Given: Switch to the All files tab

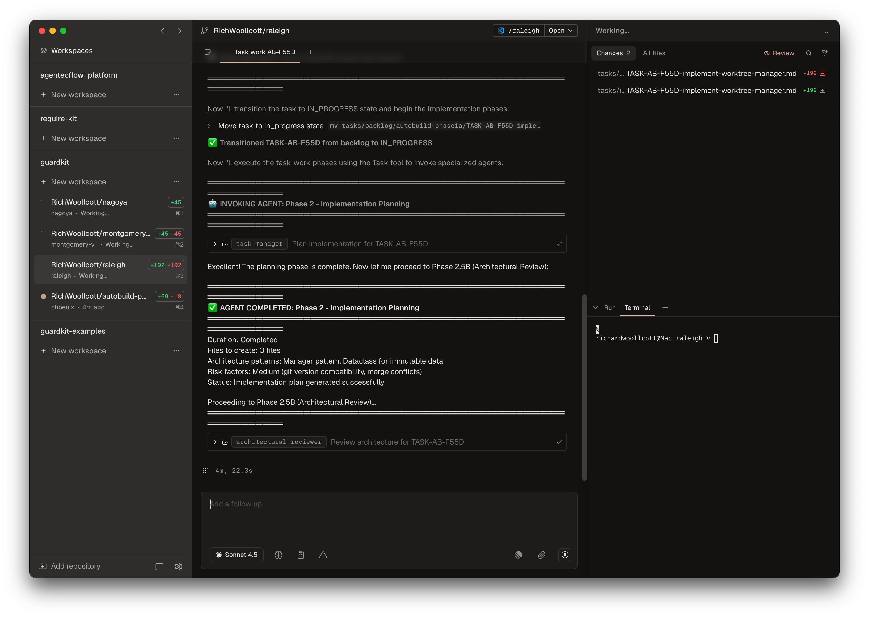Looking at the screenshot, I should (x=653, y=53).
